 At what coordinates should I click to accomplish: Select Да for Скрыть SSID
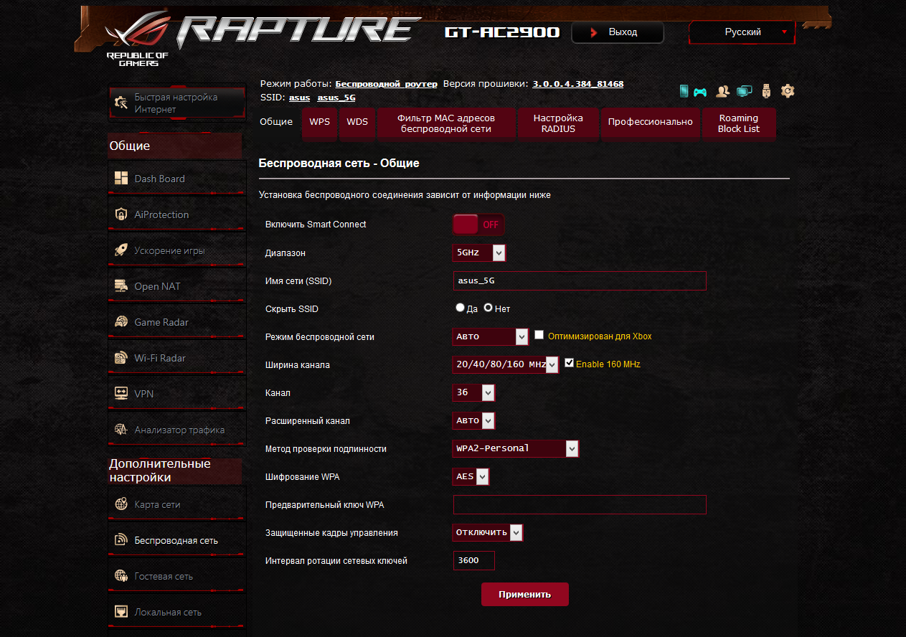(461, 308)
